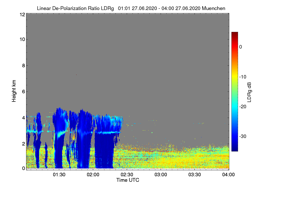This screenshot has height=200, width=301.
Task: Click the '02:30' time tick label
Action: pos(127,174)
